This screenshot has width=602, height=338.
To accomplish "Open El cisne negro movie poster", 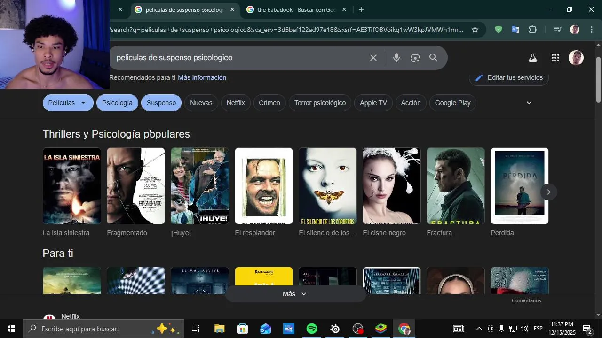I will 392,186.
